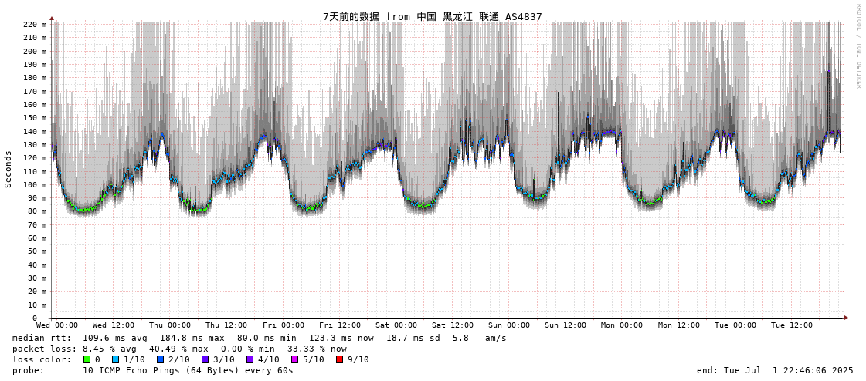Click the graph title mentioning AS4837

(433, 16)
